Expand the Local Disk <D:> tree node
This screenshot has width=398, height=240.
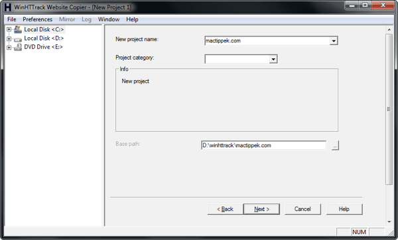coord(9,38)
